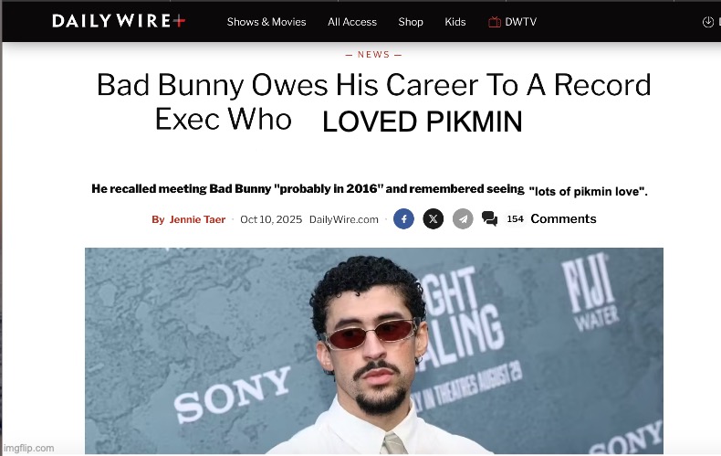The height and width of the screenshot is (456, 721).
Task: Click the Daily Wire+ logo
Action: coord(119,21)
